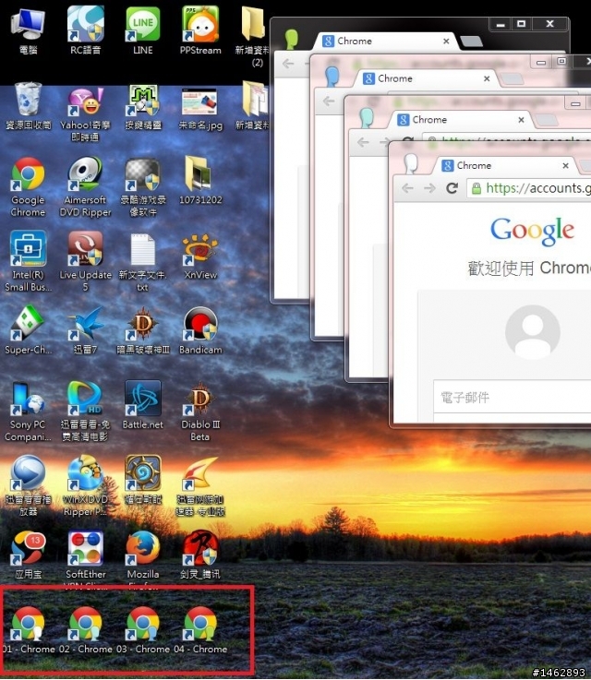Go forward in the front Chrome window
The image size is (591, 680).
[429, 188]
